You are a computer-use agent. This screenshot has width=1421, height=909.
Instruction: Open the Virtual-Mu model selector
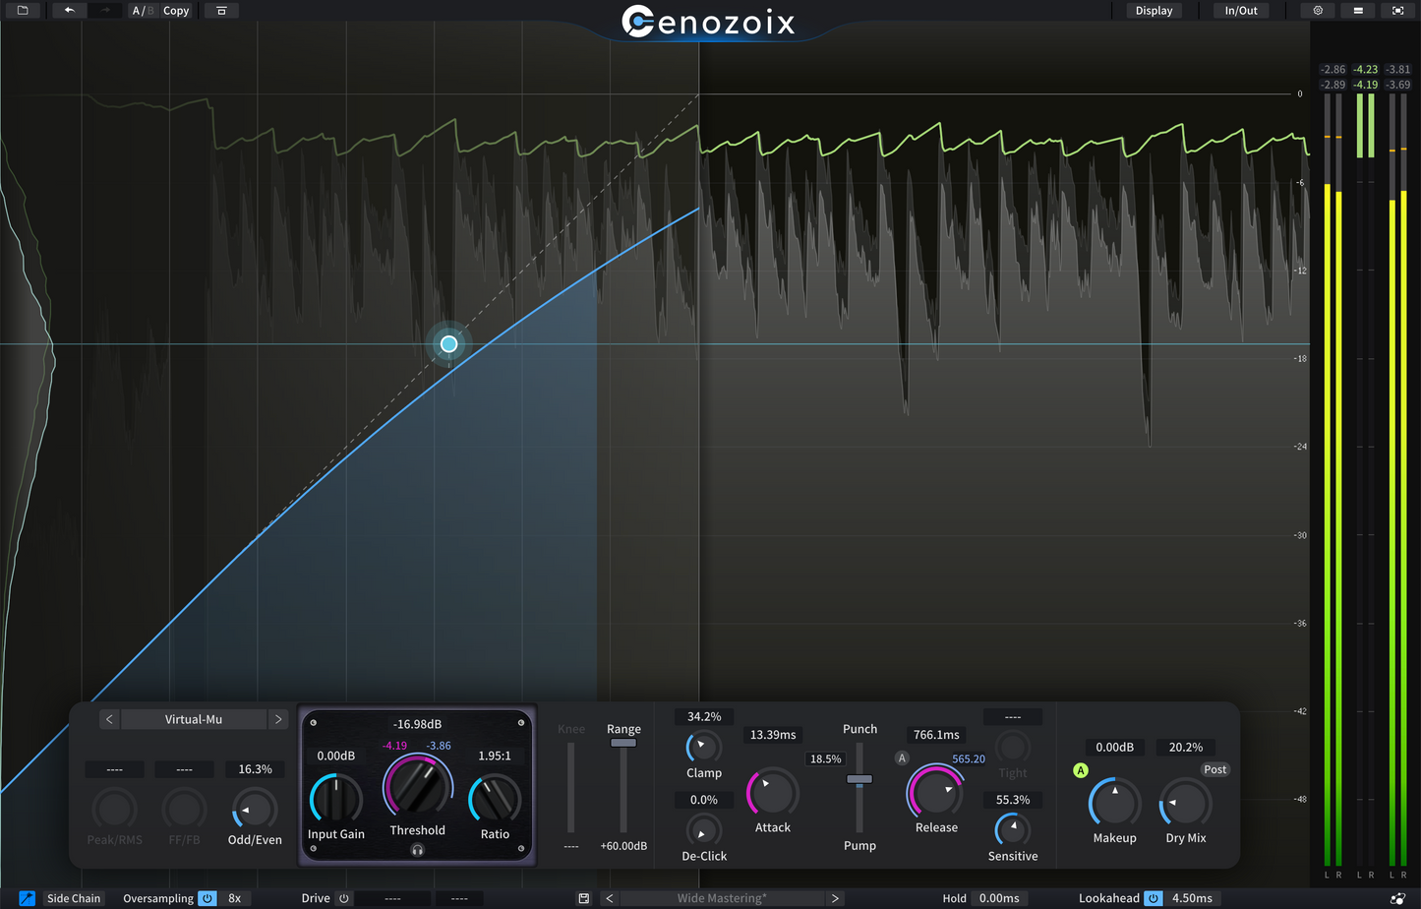(194, 718)
